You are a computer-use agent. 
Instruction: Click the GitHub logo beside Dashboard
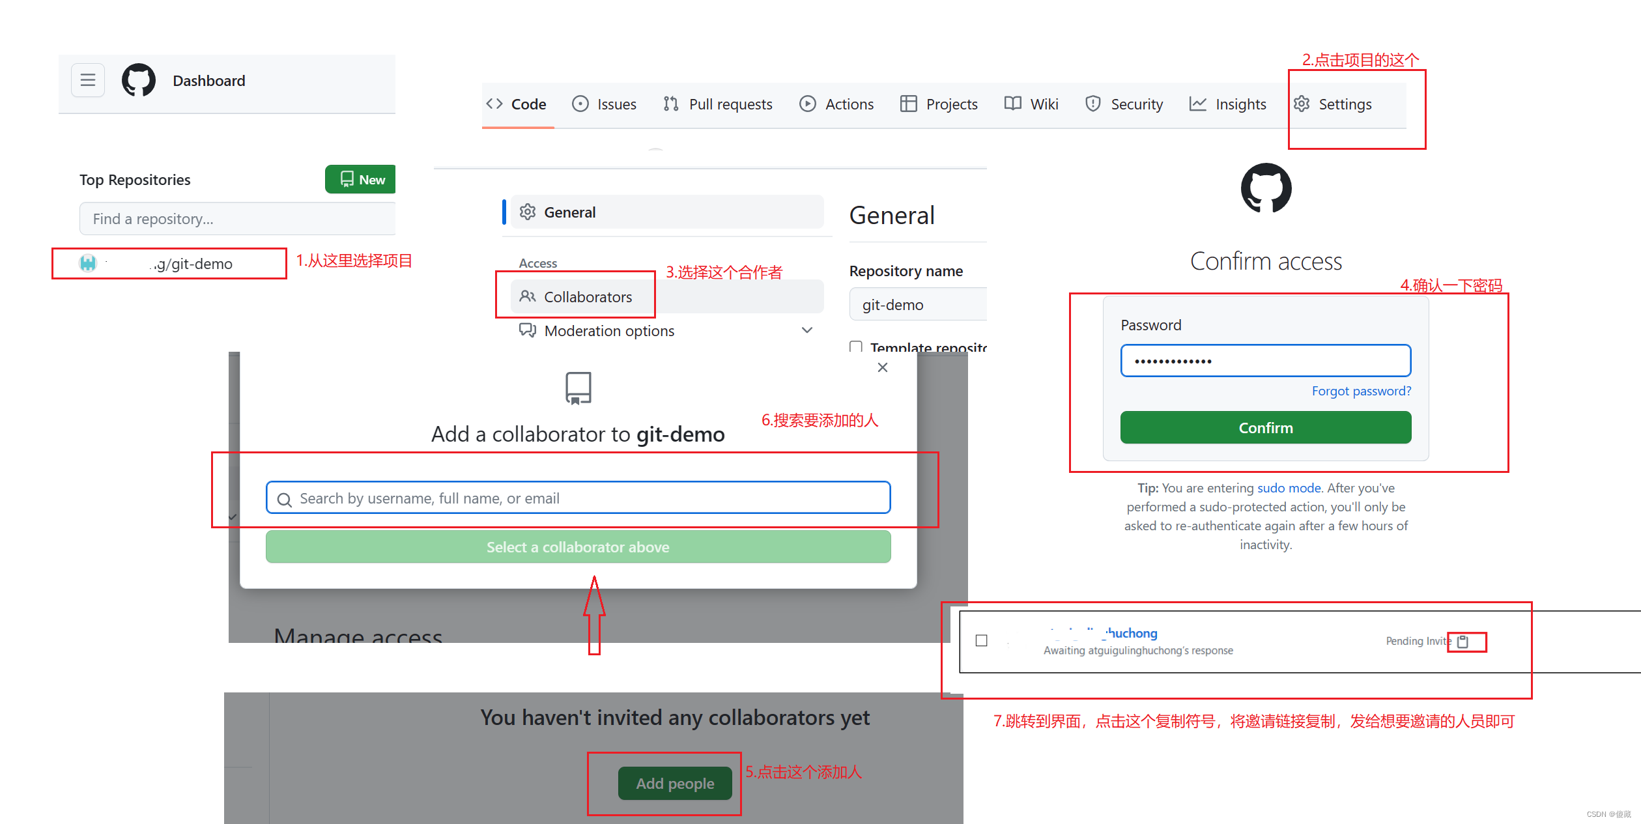(x=139, y=80)
